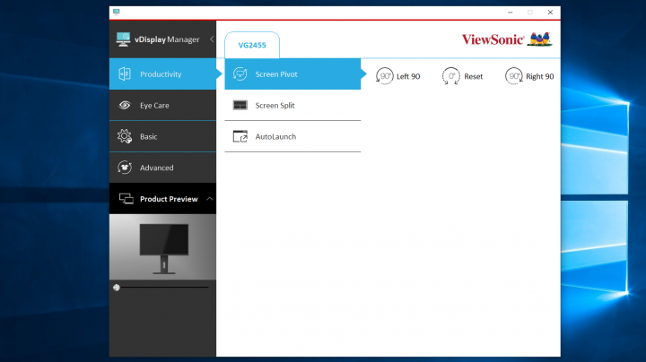
Task: Open the Basic menu label
Action: (148, 136)
